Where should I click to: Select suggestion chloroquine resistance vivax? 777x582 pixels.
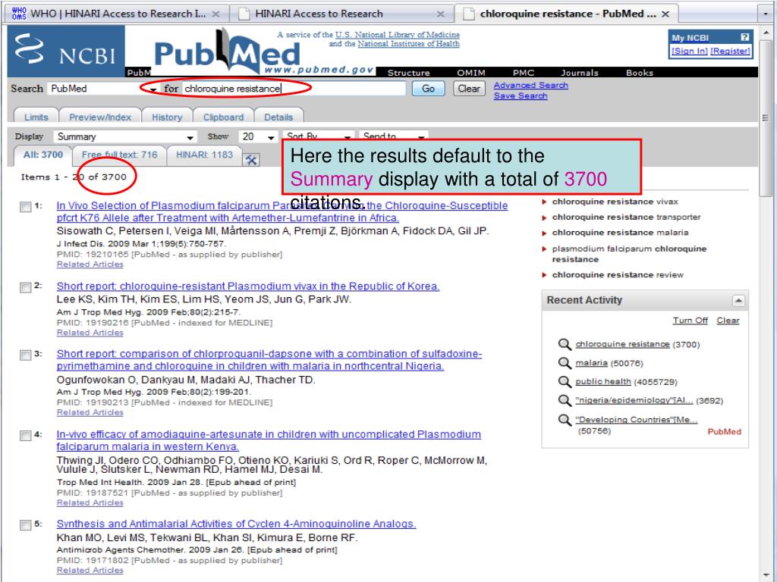(615, 202)
